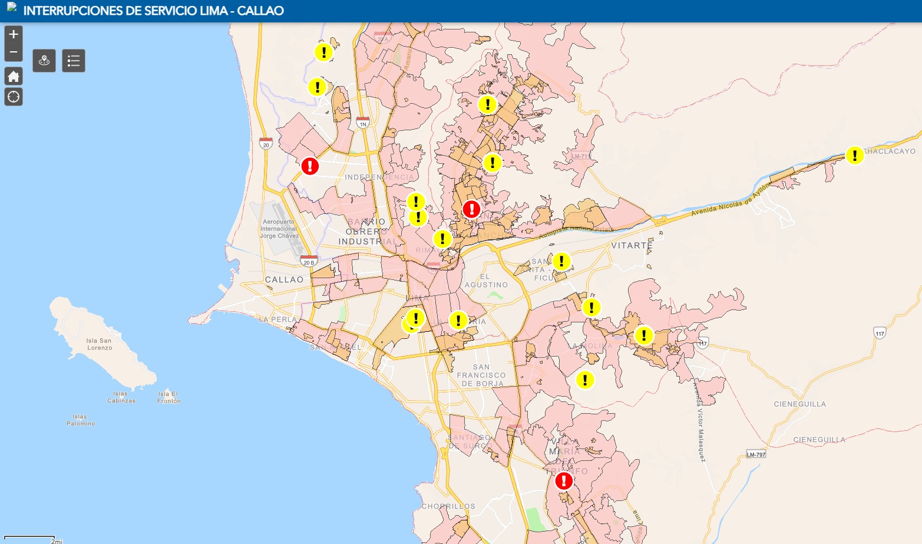Find my current location on map
This screenshot has height=544, width=922.
(x=14, y=97)
